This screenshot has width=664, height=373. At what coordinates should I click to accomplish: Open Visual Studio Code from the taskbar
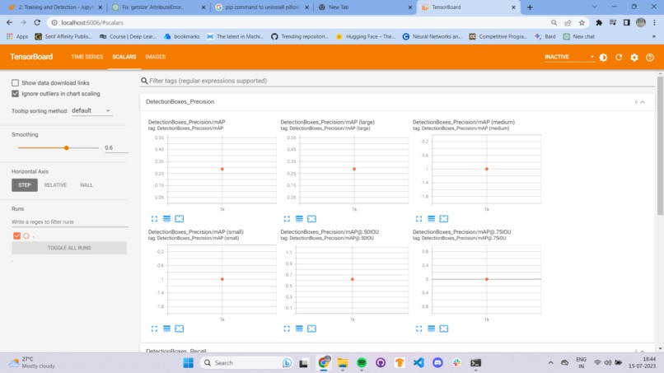[x=419, y=363]
